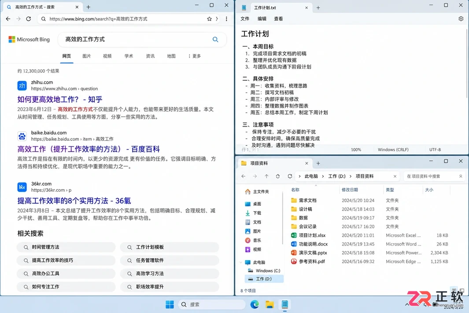Open the browser three-dot menu
Viewport: 469px width, 313px height.
226,19
